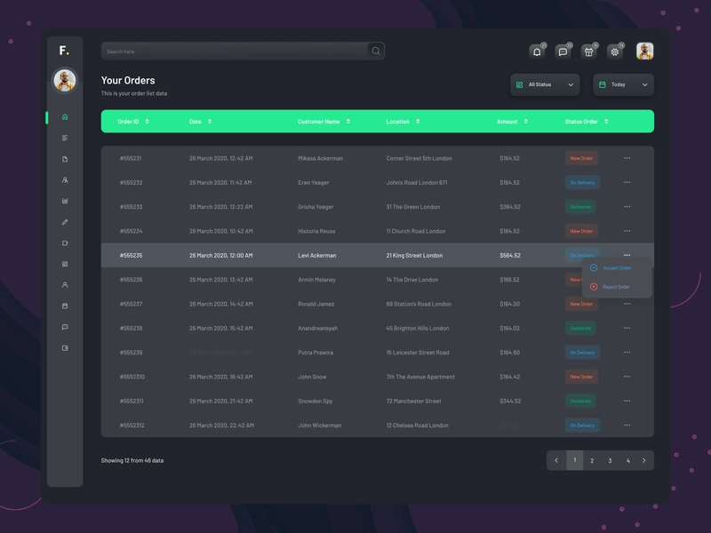Screen dimensions: 711x533
Task: Click the 'Showing 12 from 46 data' text
Action: point(132,460)
